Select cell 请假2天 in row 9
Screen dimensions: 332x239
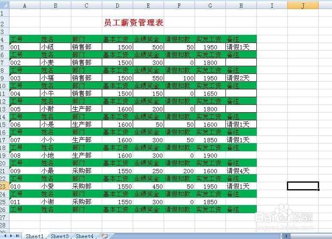point(241,78)
